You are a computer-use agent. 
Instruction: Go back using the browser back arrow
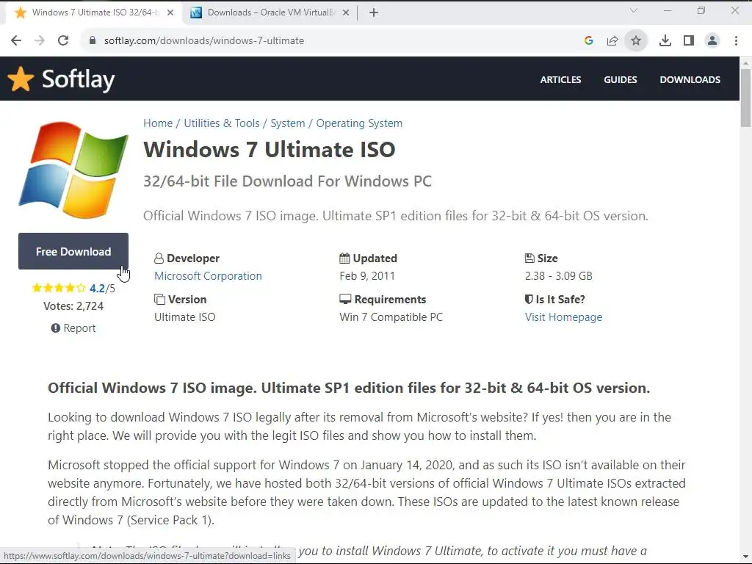point(16,41)
